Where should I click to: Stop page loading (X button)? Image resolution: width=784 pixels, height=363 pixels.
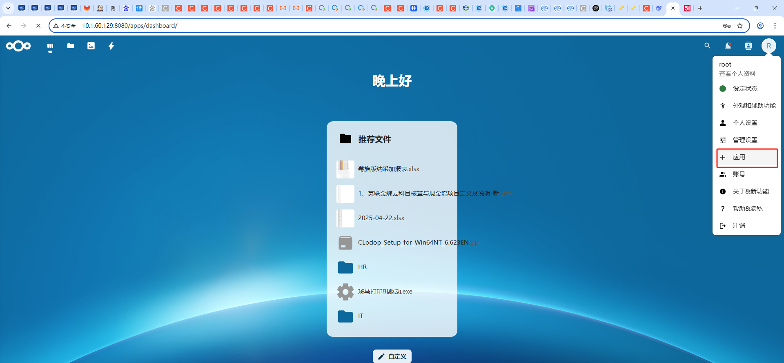[38, 26]
